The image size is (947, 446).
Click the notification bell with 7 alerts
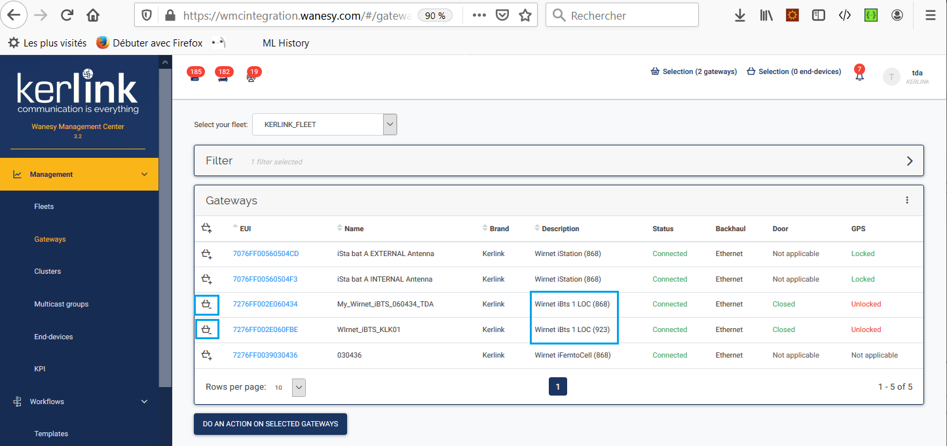pyautogui.click(x=859, y=75)
